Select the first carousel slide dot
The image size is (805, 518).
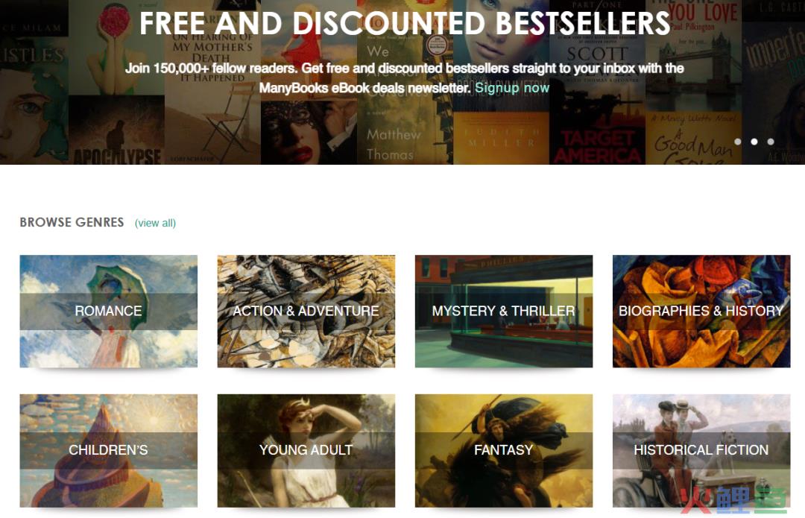click(738, 142)
